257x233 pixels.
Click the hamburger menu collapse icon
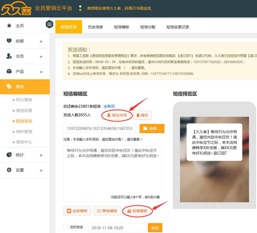pos(50,24)
